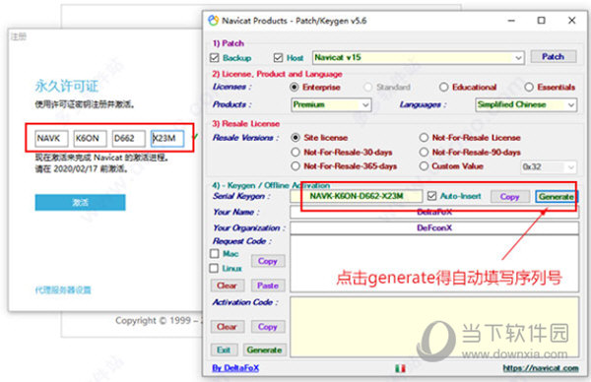Select the Educational license option
The image size is (591, 382).
(x=443, y=87)
